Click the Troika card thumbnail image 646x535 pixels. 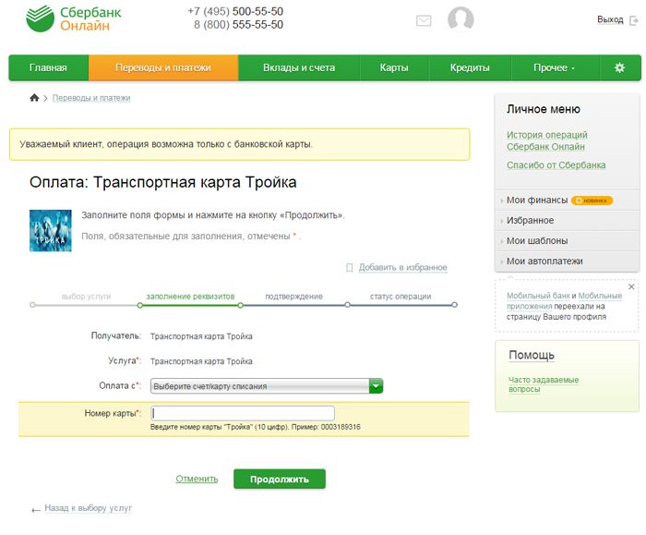coord(51,230)
